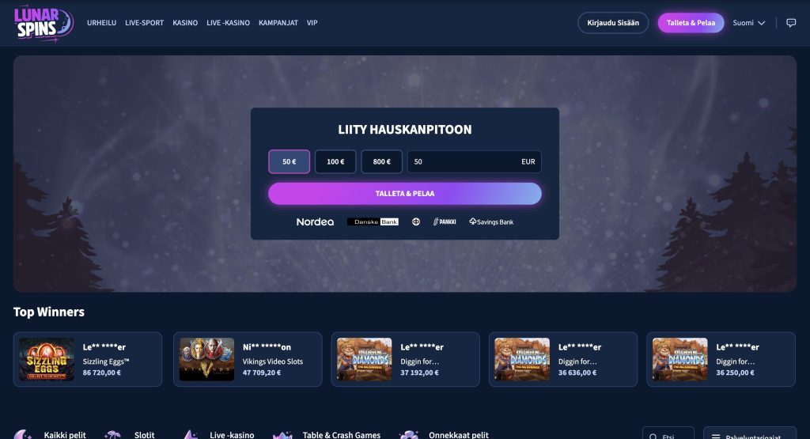Click the 47 709,20 € win amount

(x=262, y=373)
